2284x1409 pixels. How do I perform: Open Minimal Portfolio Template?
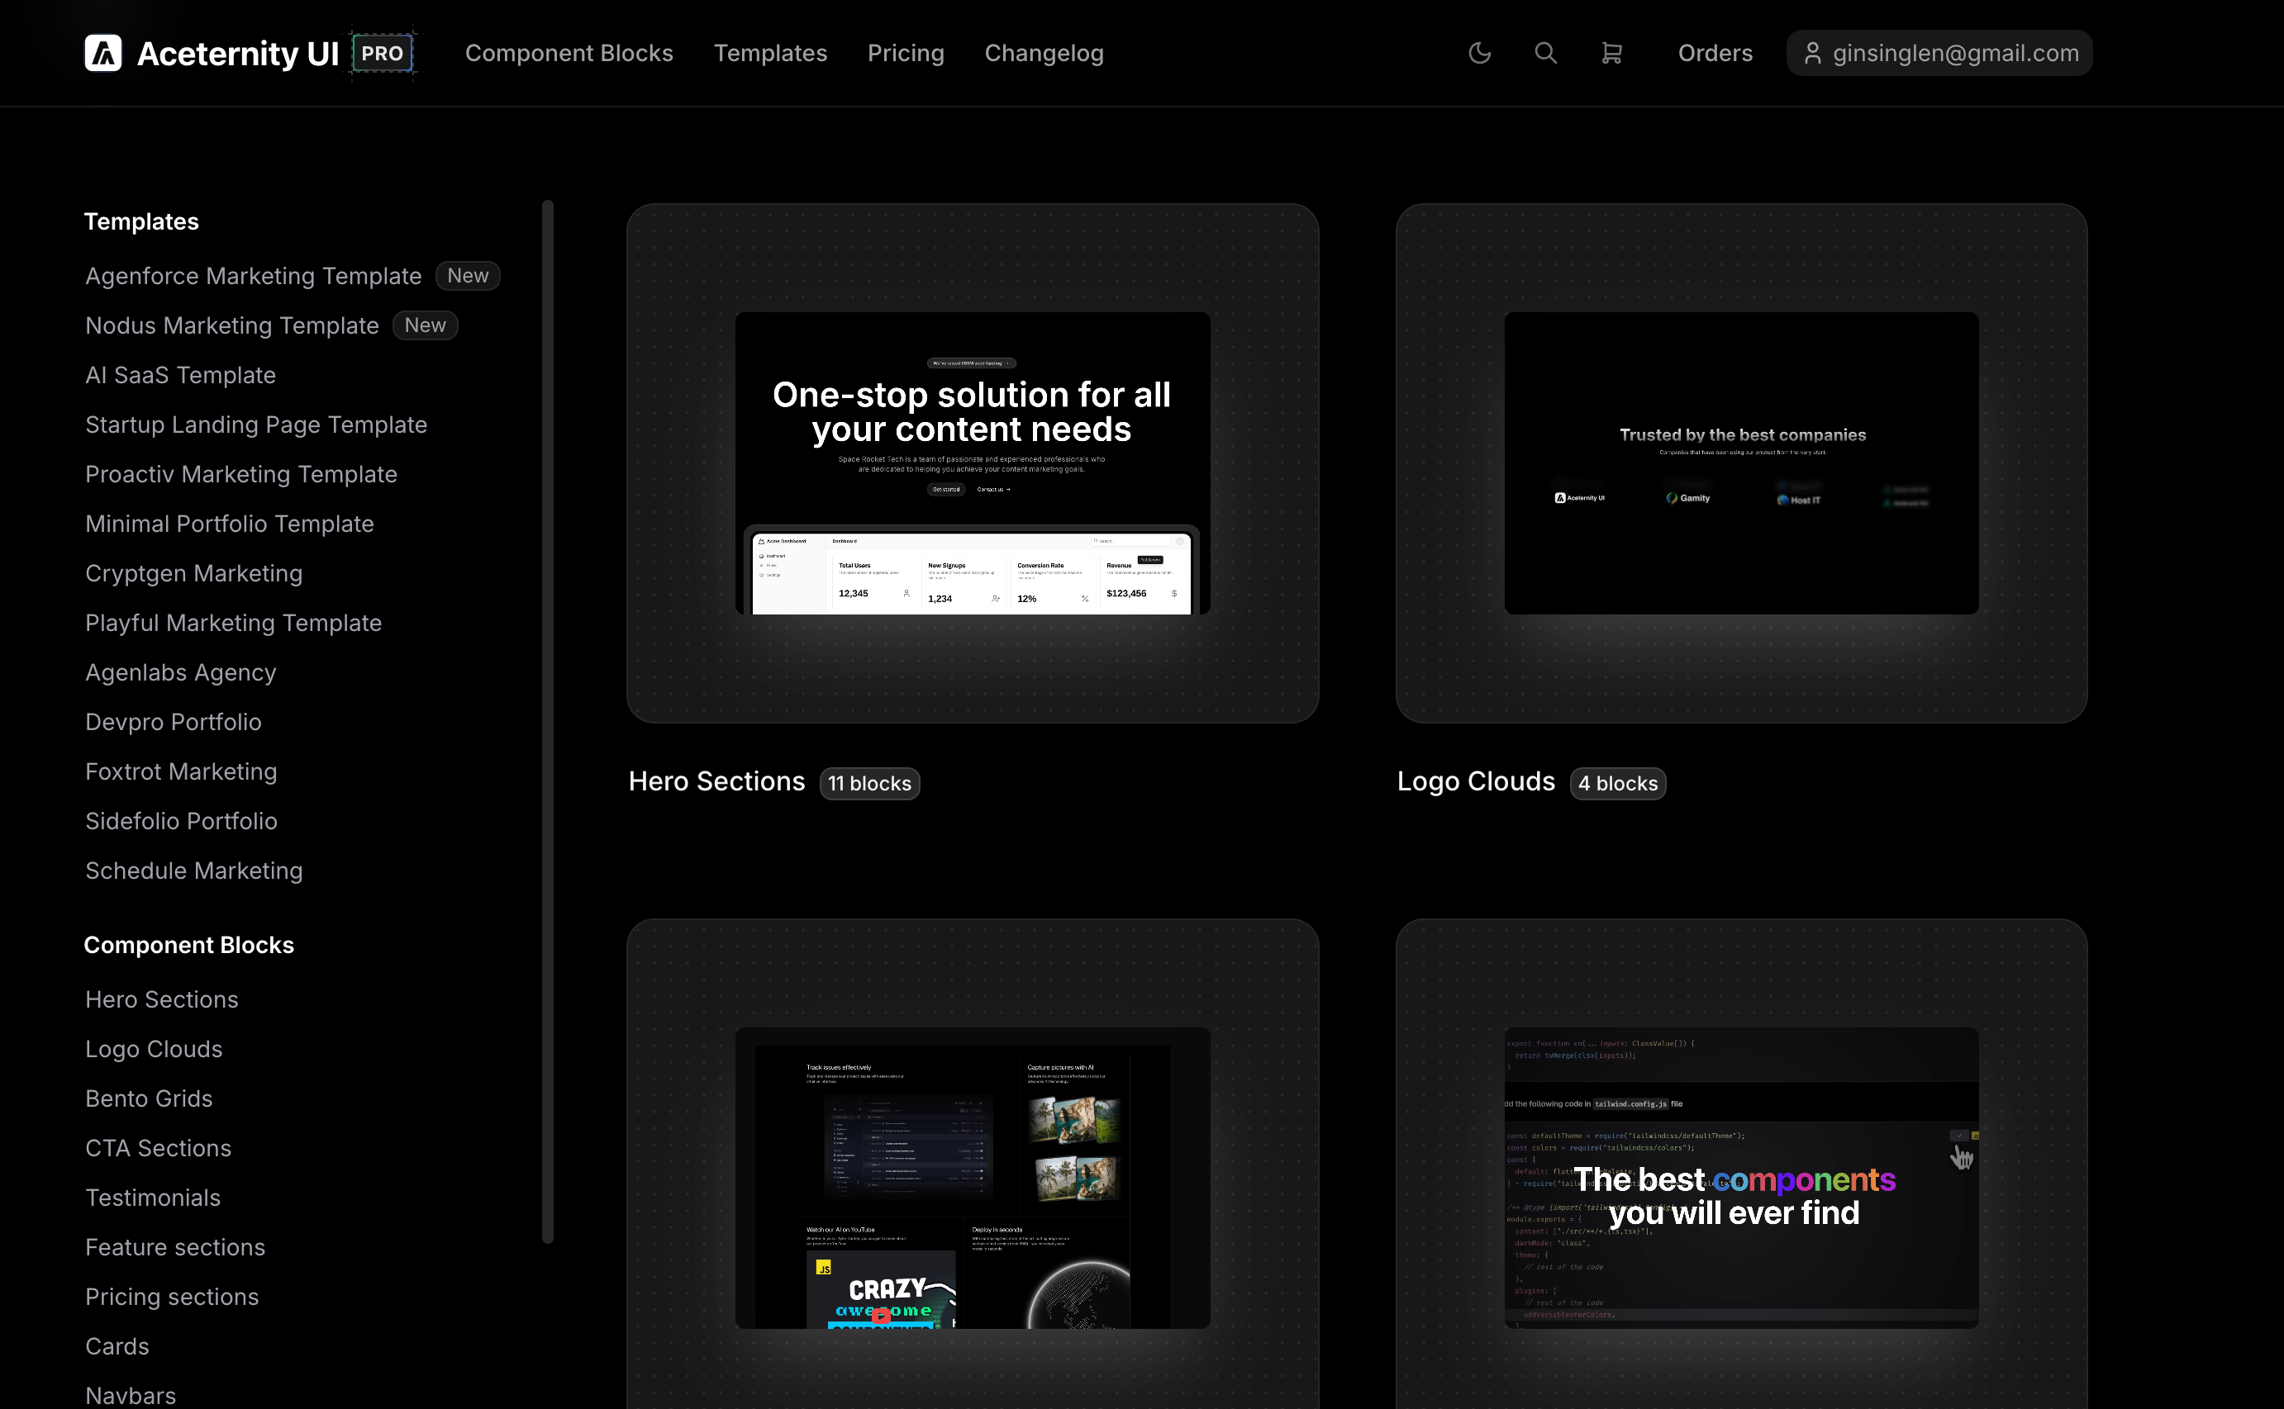click(230, 524)
